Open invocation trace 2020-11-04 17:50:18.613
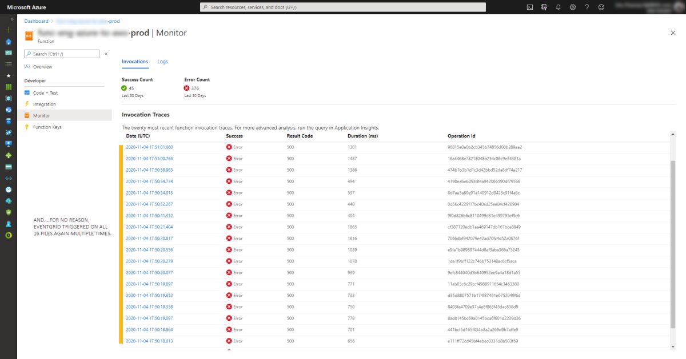 (149, 341)
